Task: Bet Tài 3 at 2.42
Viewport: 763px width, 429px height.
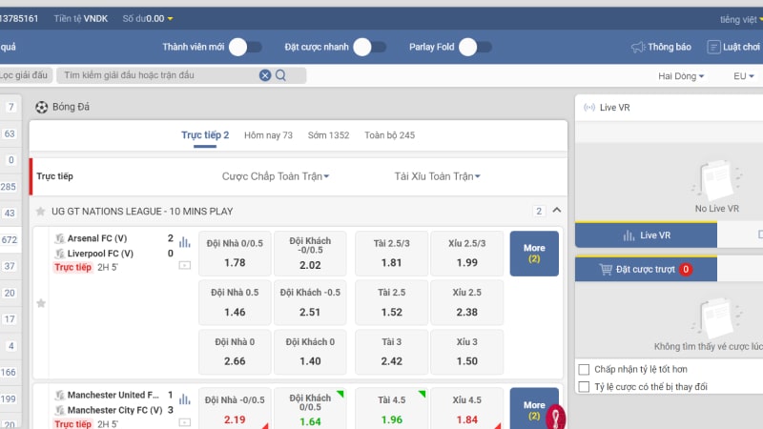Action: [392, 352]
